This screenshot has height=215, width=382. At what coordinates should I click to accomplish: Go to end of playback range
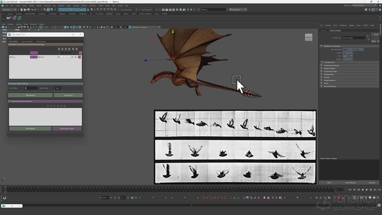pos(379,189)
